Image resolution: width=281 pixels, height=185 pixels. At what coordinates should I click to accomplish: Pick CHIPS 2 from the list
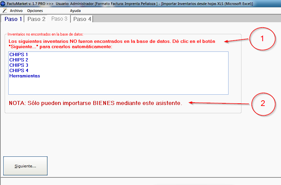tap(19, 60)
